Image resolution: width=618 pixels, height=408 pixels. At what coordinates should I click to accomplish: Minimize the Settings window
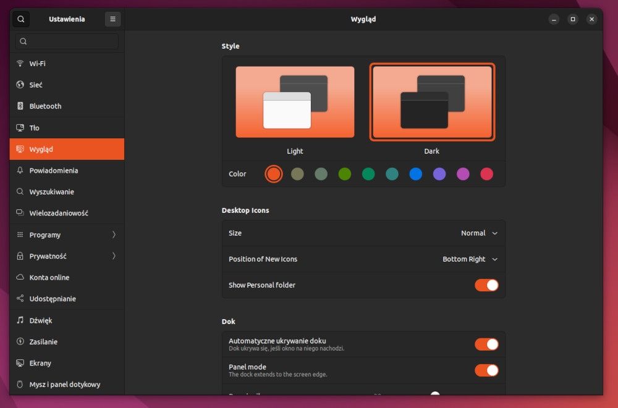tap(554, 19)
